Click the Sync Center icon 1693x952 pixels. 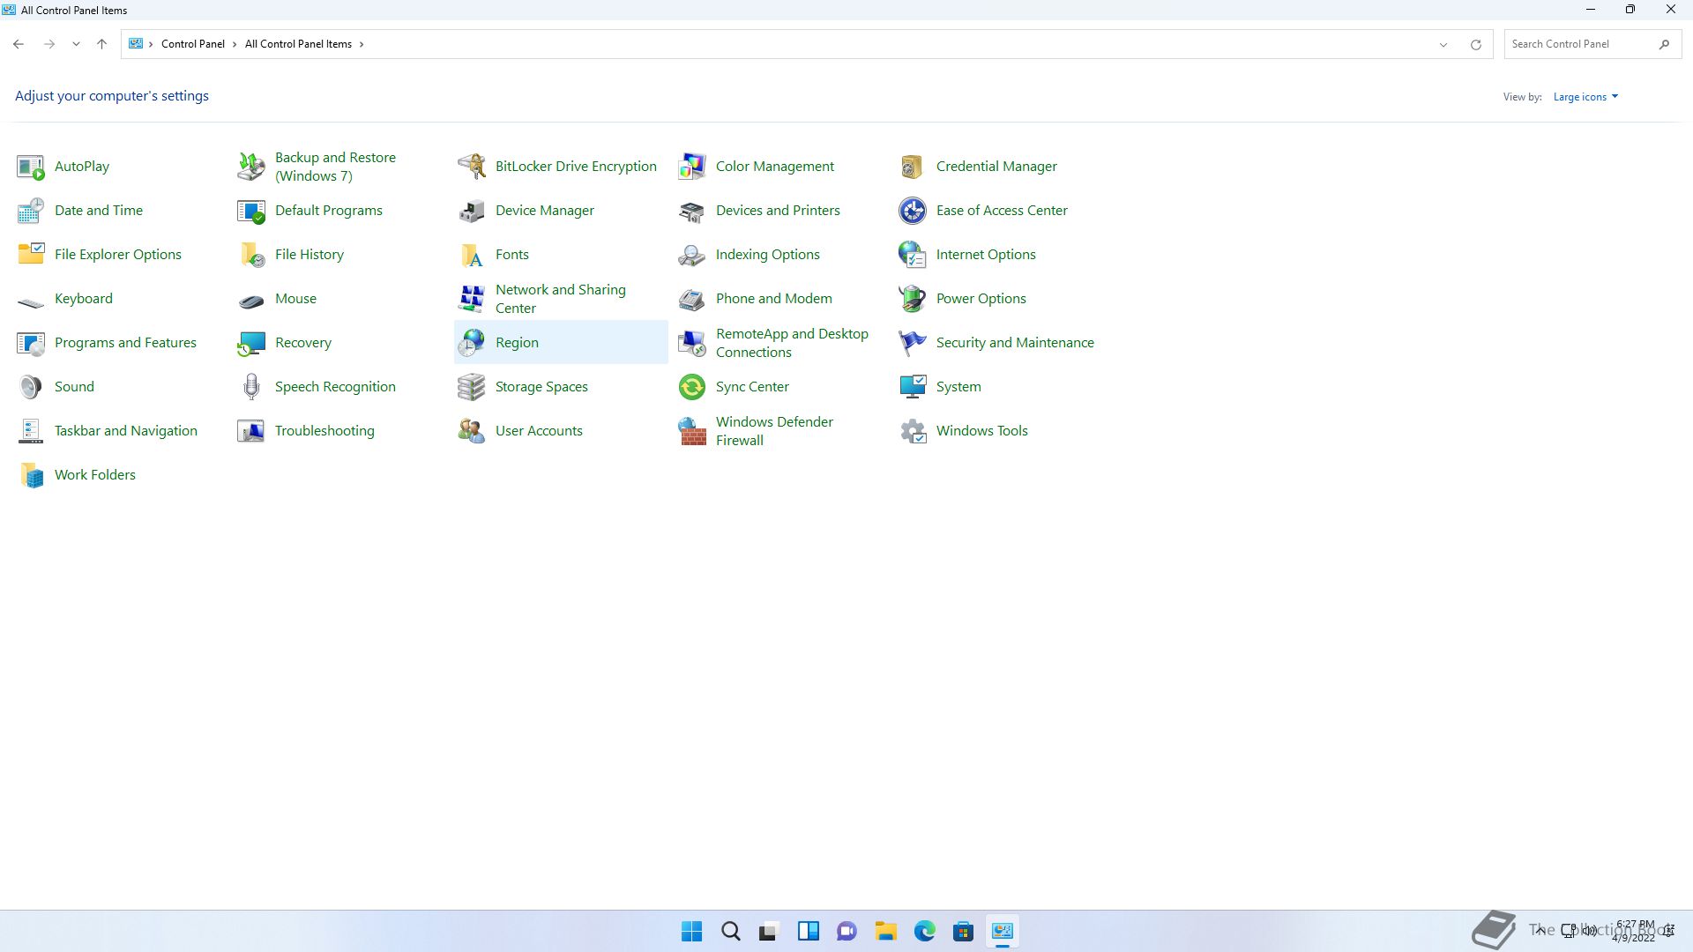[x=692, y=387]
